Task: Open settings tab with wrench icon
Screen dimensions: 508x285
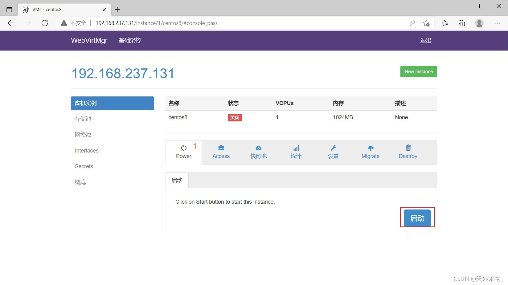Action: coord(333,152)
